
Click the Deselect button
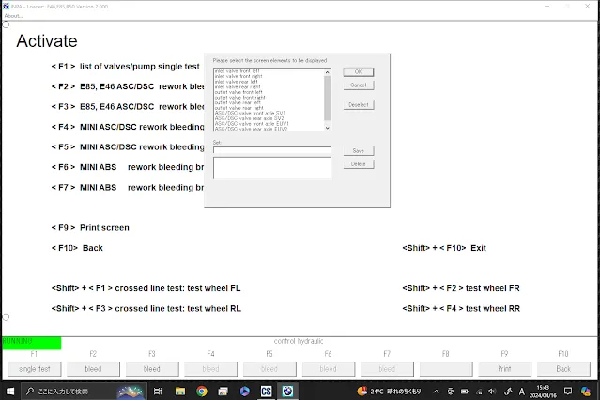click(358, 104)
